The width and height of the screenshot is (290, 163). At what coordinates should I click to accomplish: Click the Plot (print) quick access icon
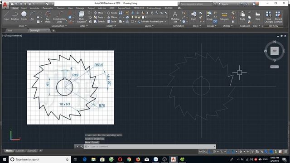[29, 4]
